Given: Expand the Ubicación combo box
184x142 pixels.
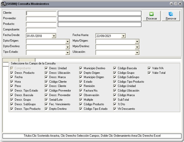Looking at the screenshot, I should tap(137, 53).
